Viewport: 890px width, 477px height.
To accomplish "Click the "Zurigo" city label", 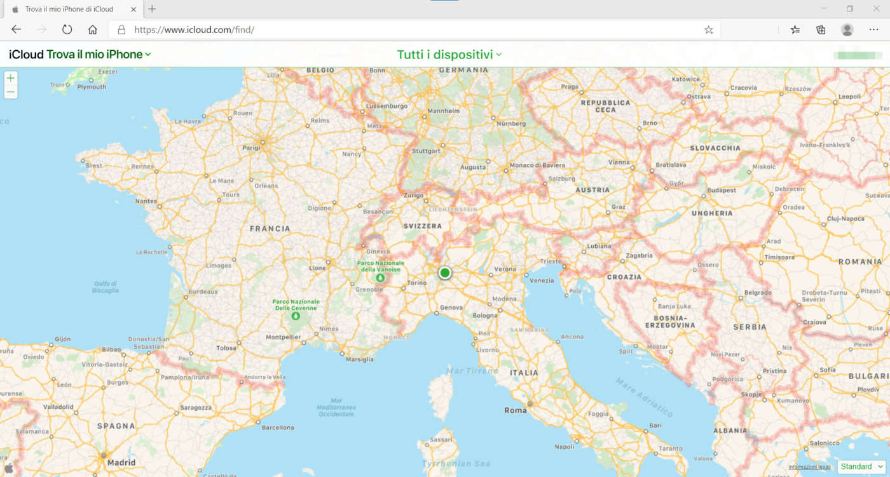I will (x=413, y=195).
